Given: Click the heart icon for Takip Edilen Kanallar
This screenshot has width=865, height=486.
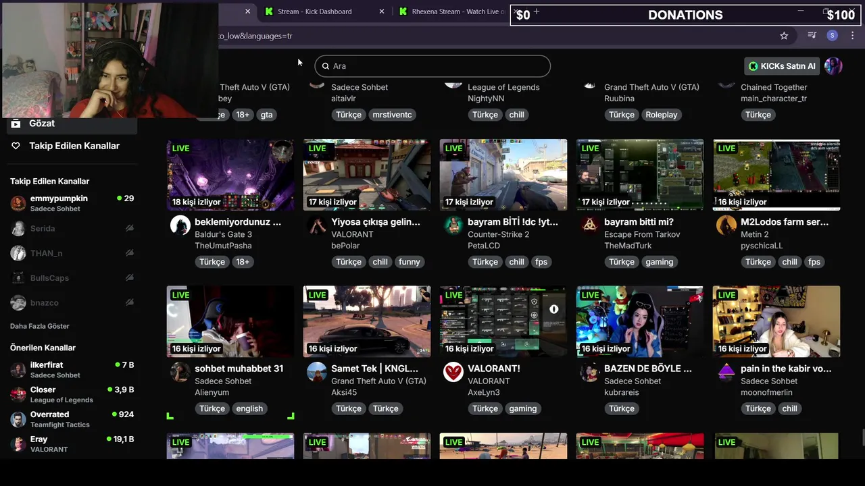Looking at the screenshot, I should click(16, 146).
